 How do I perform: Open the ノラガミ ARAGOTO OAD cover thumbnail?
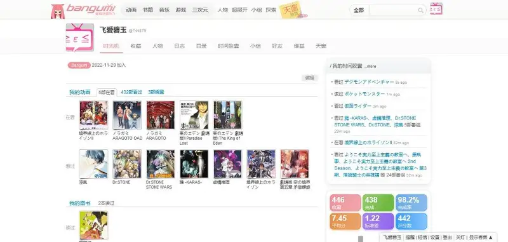(126, 115)
